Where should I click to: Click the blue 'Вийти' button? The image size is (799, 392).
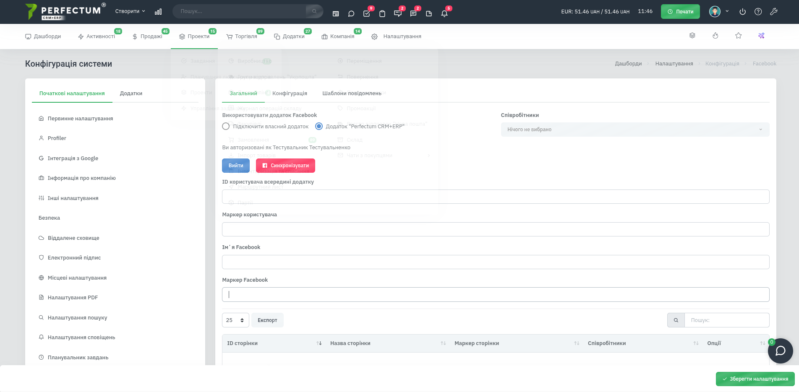pos(236,166)
